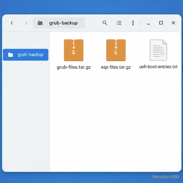Minimize the file manager window
The width and height of the screenshot is (183, 183).
click(x=148, y=24)
